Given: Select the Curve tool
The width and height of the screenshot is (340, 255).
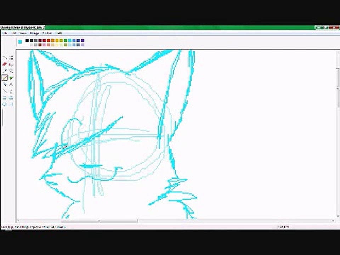Looking at the screenshot, I should [x=11, y=91].
